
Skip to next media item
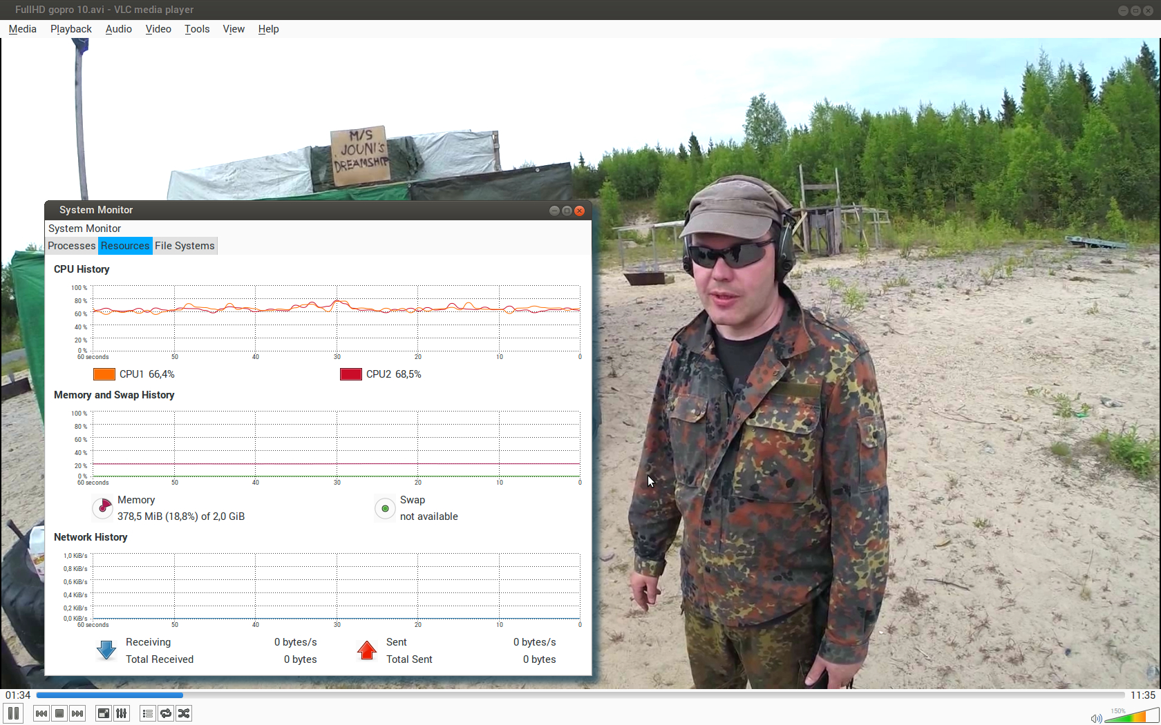point(77,713)
